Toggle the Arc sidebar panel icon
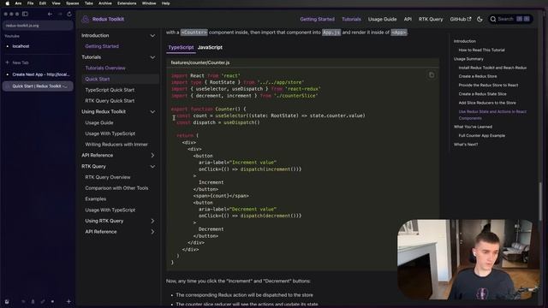The height and width of the screenshot is (308, 548). [x=25, y=14]
